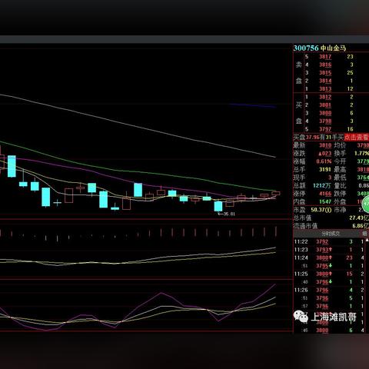Click the buy-1 price 3812
Screen dimensions: 369x369
(325, 97)
